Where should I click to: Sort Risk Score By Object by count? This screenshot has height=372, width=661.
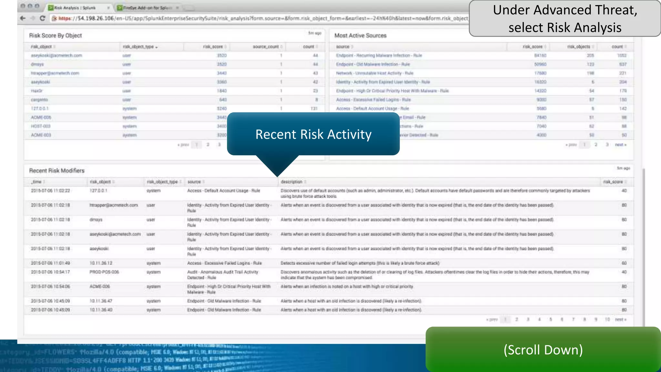[x=310, y=47]
